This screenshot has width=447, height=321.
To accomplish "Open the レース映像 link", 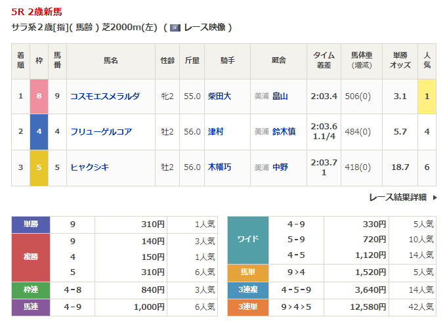I will point(203,28).
